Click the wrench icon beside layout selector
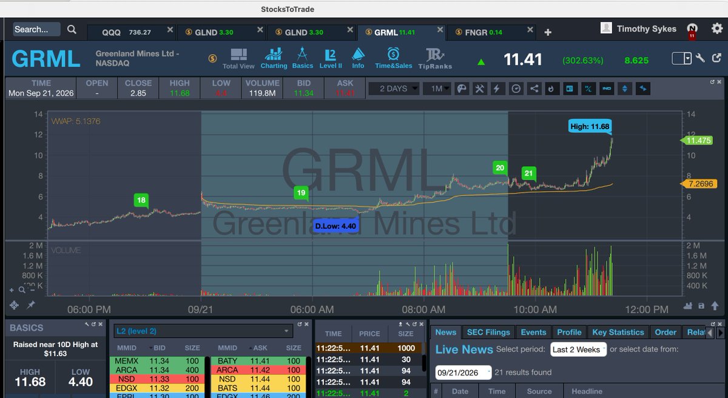Screen dimensions: 728x398 700,58
